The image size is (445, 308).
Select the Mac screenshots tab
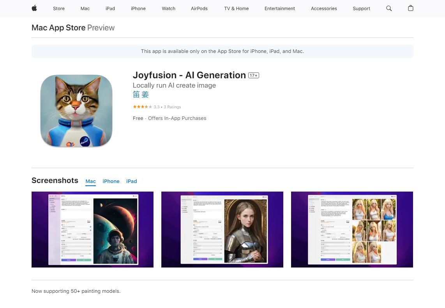(x=90, y=181)
